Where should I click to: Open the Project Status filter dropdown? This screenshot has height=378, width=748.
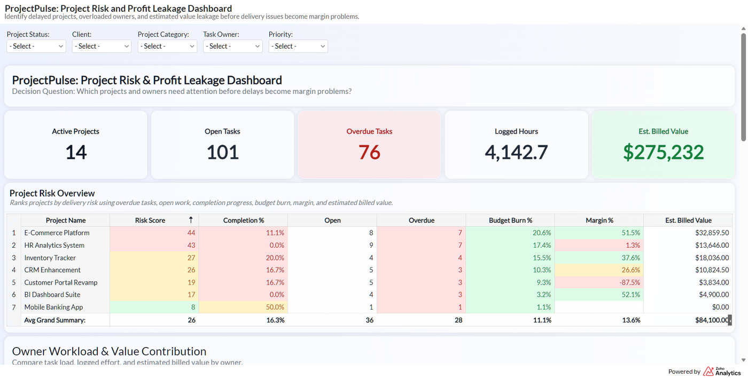coord(36,46)
